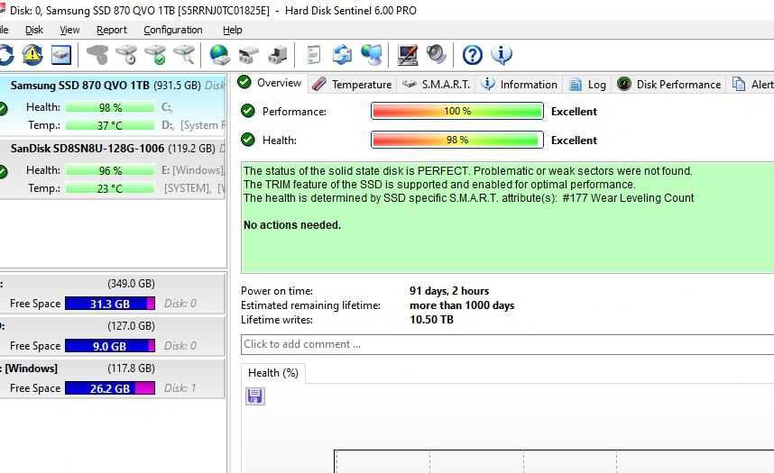Select the (349.0 GB) partition row

[x=113, y=294]
